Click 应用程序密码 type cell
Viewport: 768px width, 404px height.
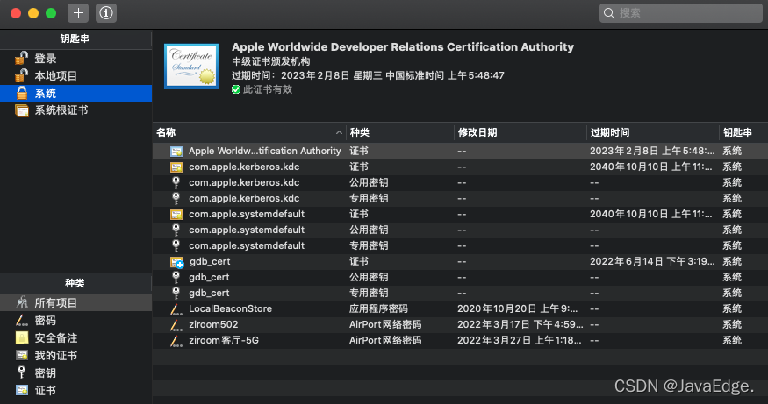378,308
